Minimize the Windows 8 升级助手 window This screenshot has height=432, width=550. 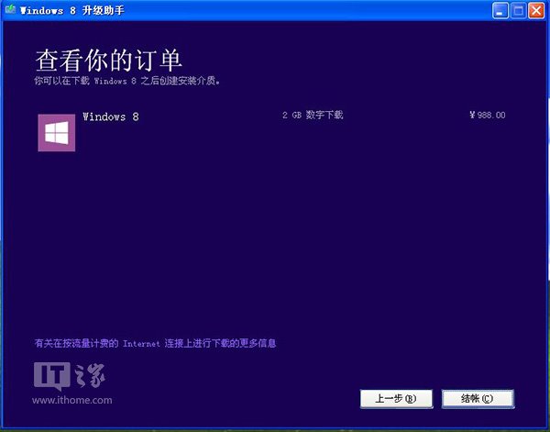pyautogui.click(x=500, y=11)
